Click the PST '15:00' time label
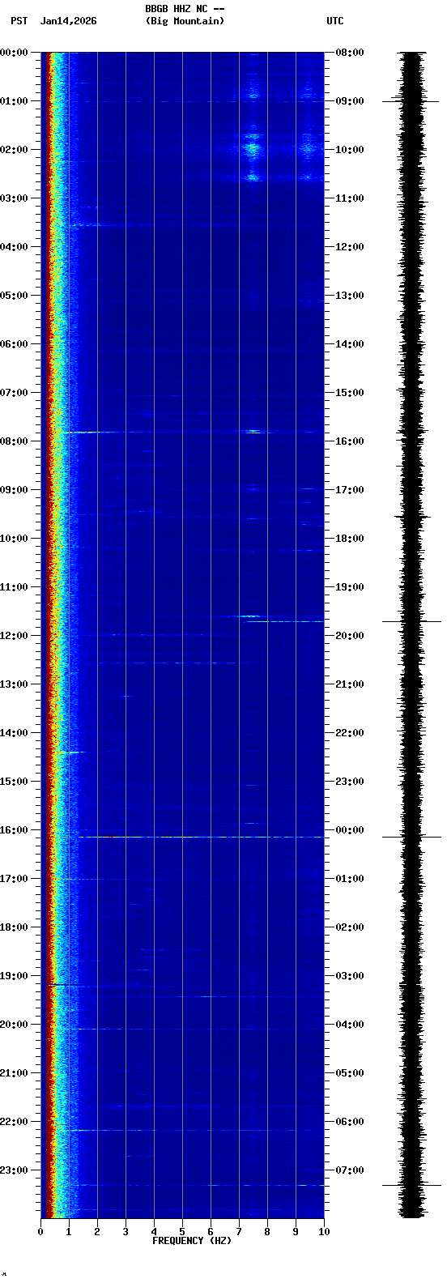Screen dimensions: 447x1283 14,782
